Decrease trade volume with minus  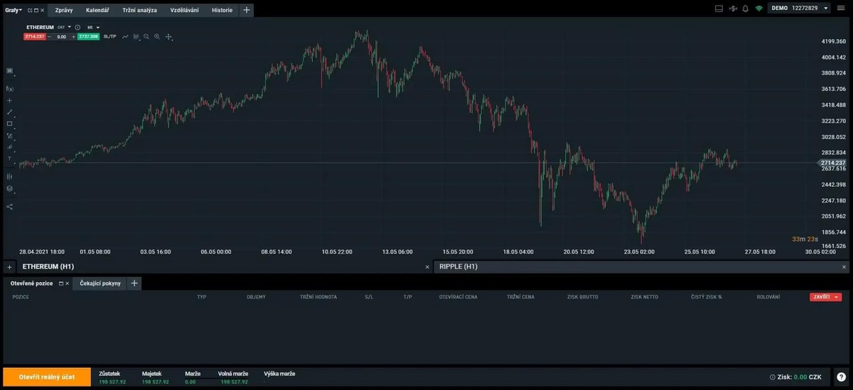tap(50, 36)
